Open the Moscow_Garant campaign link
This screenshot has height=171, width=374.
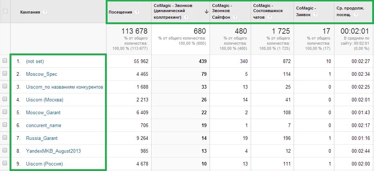43,112
